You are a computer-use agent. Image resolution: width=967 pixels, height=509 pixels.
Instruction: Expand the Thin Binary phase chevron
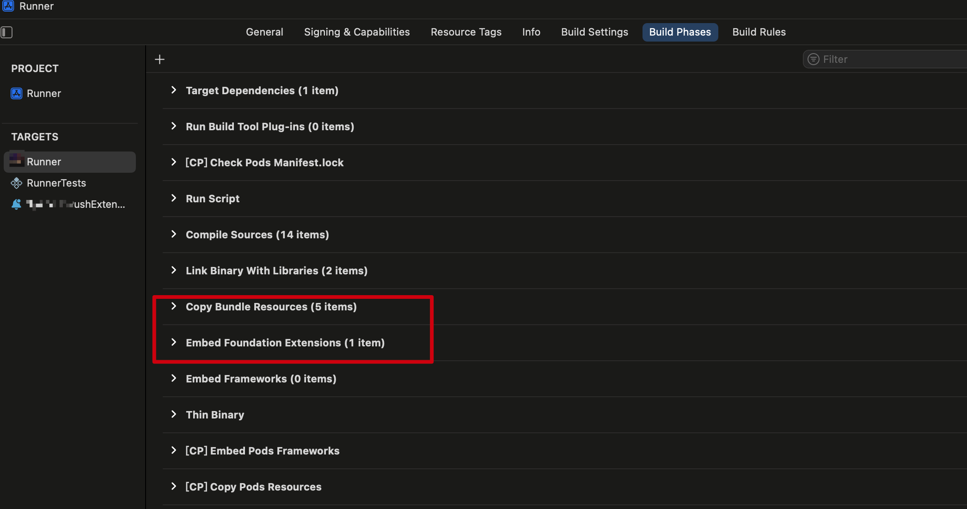174,414
